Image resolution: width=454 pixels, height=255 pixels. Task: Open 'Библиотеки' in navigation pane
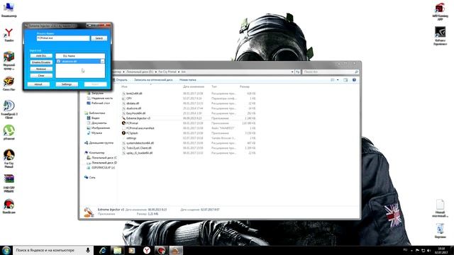[97, 113]
